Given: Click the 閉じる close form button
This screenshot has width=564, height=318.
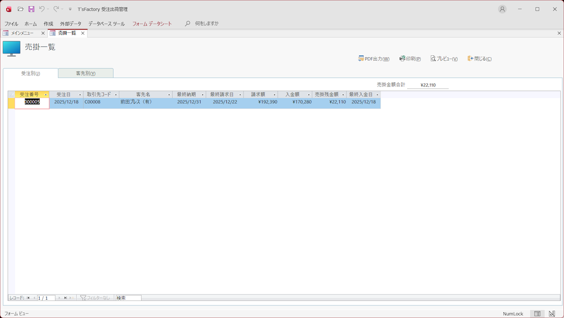Looking at the screenshot, I should click(x=479, y=59).
